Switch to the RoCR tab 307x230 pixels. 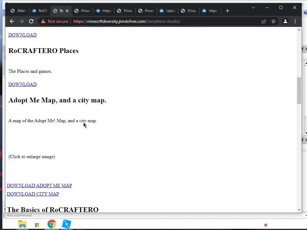40,11
